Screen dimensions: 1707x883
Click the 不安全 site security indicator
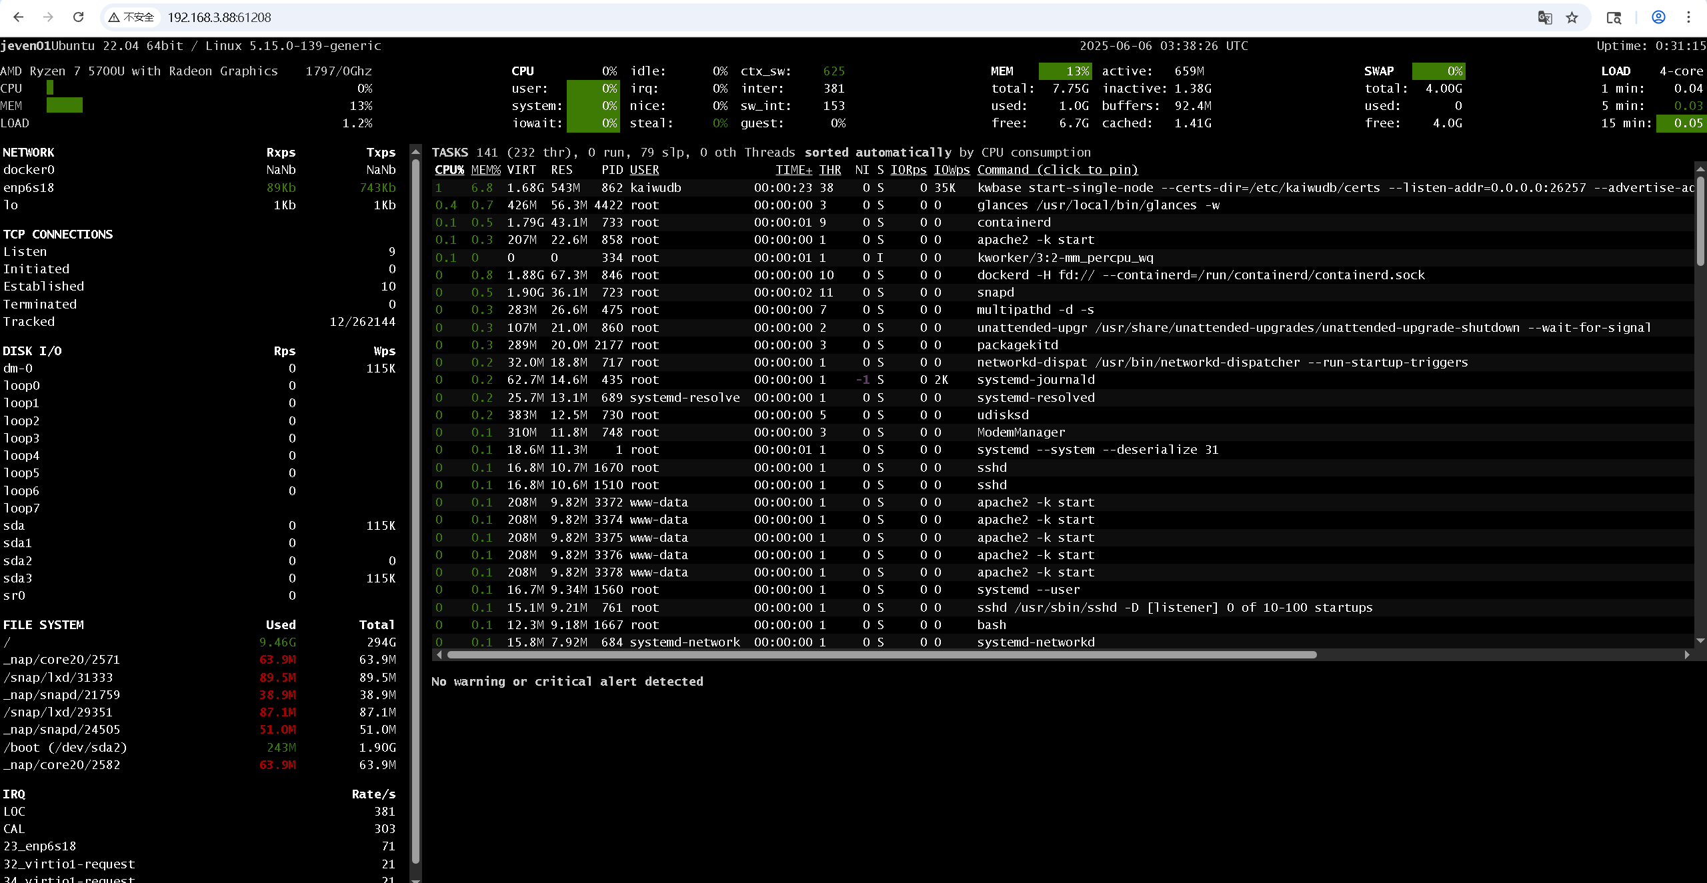click(131, 17)
